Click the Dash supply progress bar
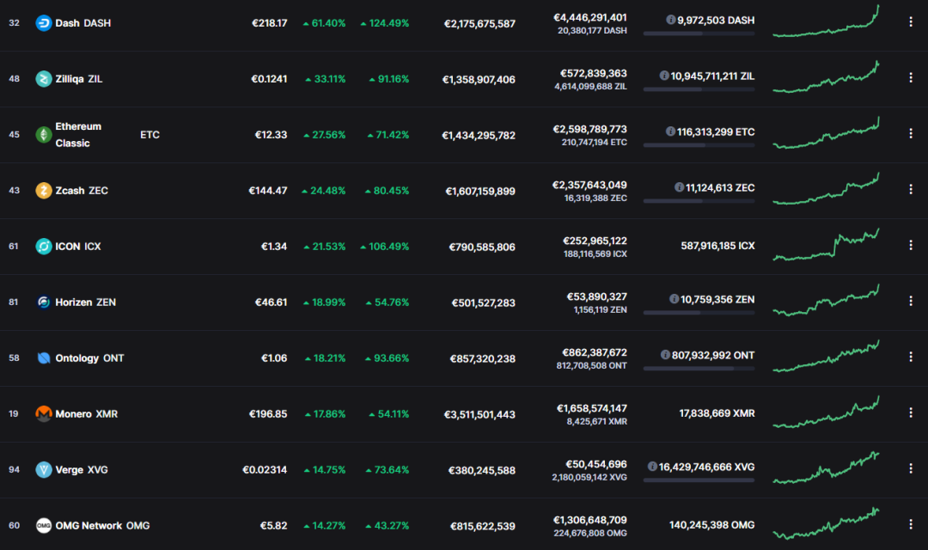 click(699, 34)
